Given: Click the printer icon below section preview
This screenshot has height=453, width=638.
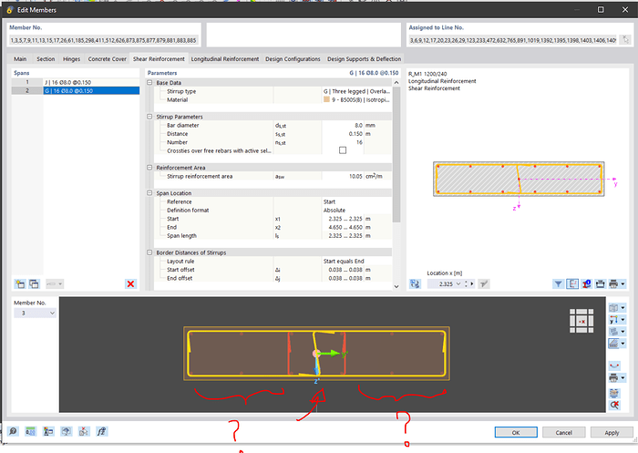Looking at the screenshot, I should pyautogui.click(x=616, y=284).
